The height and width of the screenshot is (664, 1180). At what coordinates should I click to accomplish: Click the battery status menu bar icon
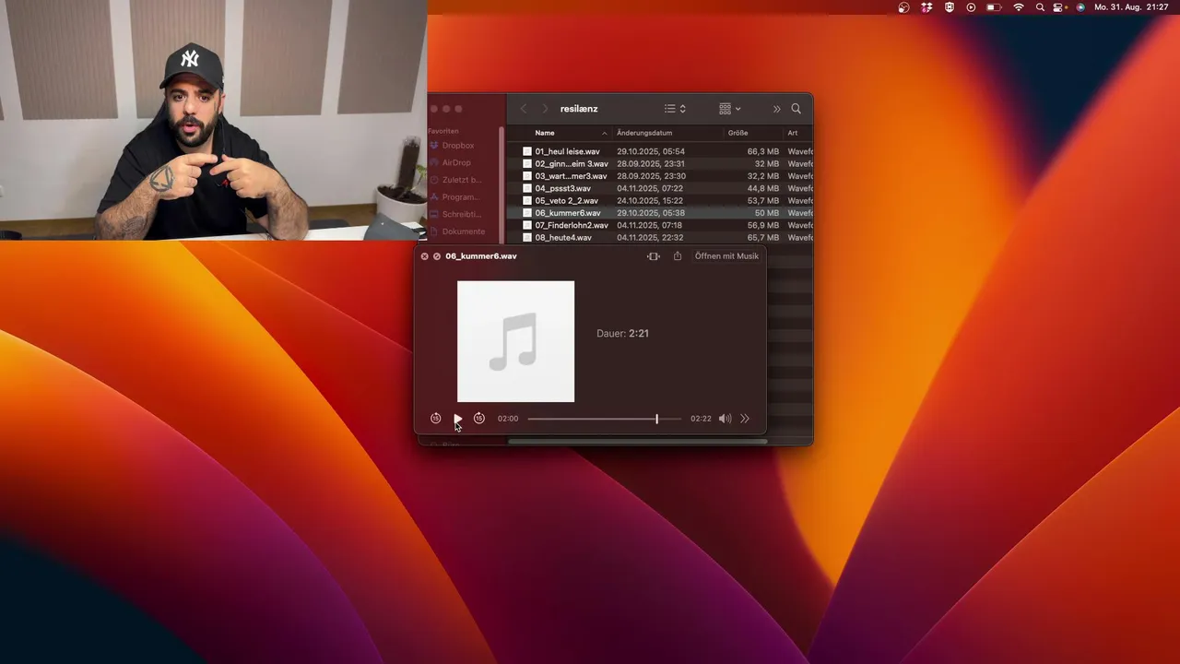pos(994,7)
